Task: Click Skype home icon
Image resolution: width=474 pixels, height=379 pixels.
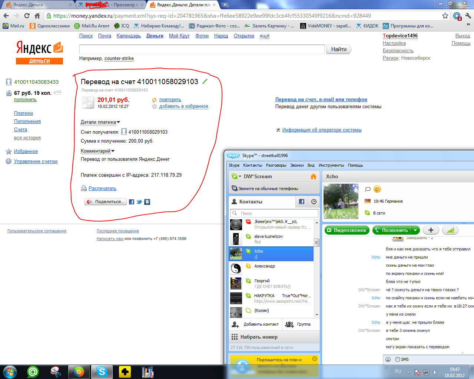Action: click(314, 176)
